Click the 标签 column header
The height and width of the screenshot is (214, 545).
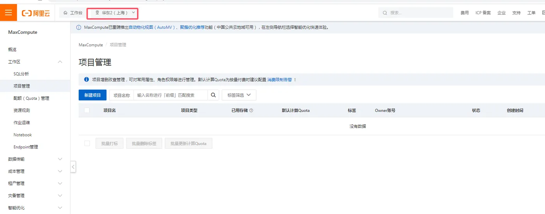pyautogui.click(x=352, y=110)
